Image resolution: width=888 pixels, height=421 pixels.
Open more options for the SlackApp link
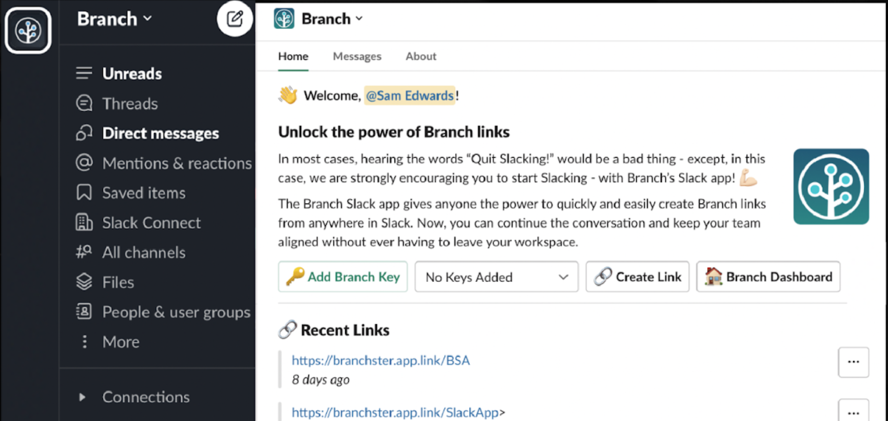pyautogui.click(x=853, y=411)
